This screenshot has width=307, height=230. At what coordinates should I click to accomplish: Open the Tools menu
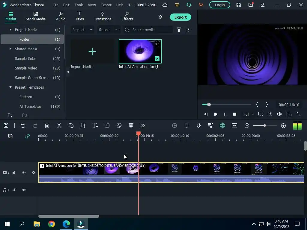point(79,5)
